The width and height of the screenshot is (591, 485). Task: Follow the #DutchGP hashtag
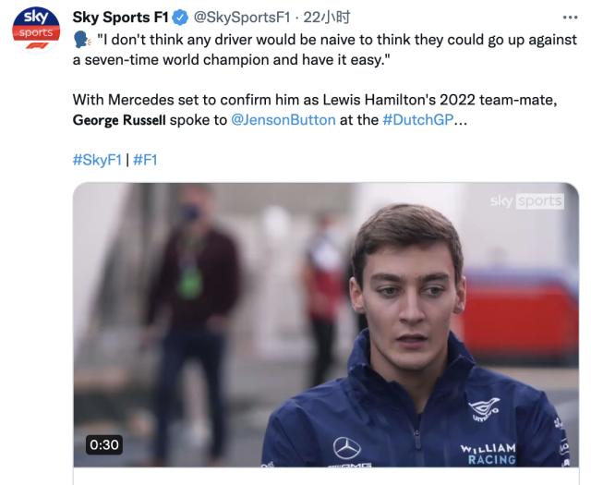pyautogui.click(x=417, y=121)
